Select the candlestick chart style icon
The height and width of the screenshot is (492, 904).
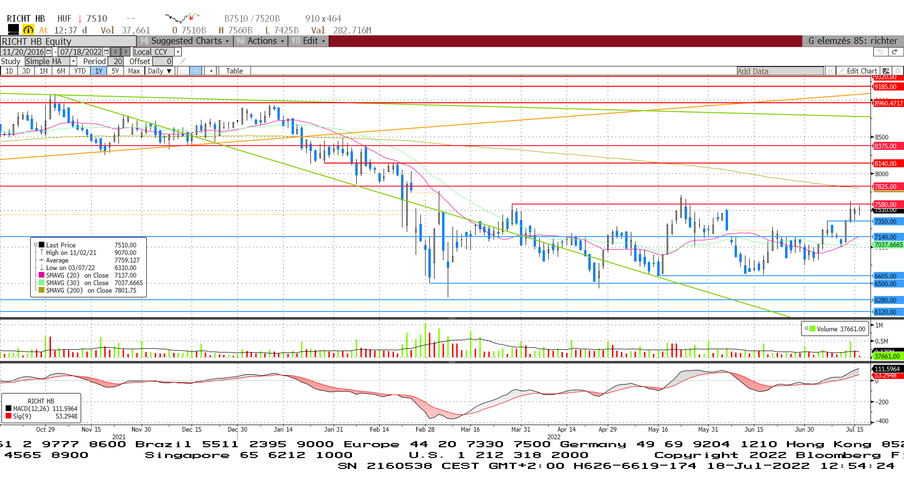[196, 71]
